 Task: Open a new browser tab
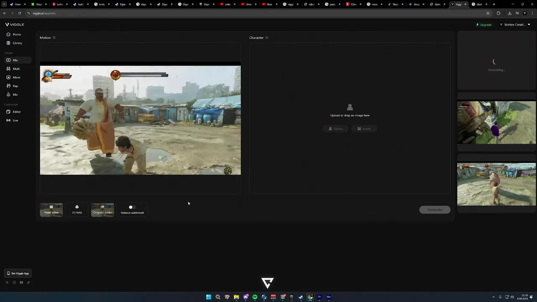[494, 4]
